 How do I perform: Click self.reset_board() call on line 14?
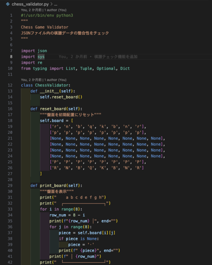click(x=61, y=97)
